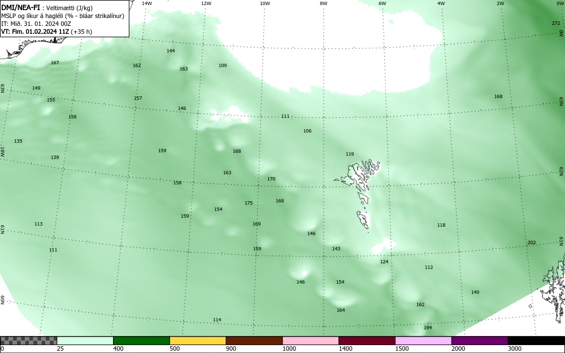
Task: Click the IT: Mið. 31. 01. 2024 00Z line
Action: (x=36, y=24)
